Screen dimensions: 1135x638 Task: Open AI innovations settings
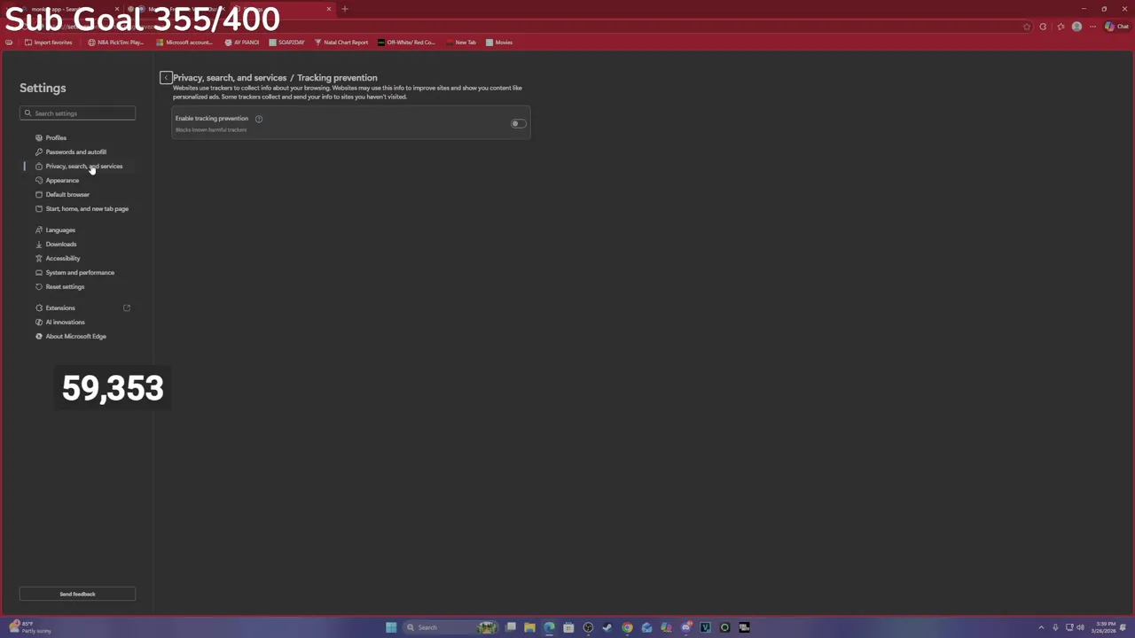[65, 322]
